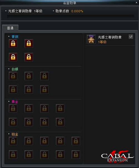Click the refresh arrow button beside 光辉之青铜勋章
The width and height of the screenshot is (139, 168).
pyautogui.click(x=131, y=37)
